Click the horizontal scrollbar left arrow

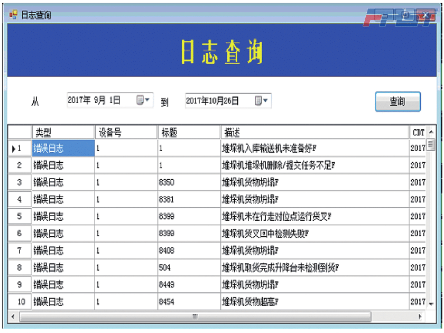13,317
